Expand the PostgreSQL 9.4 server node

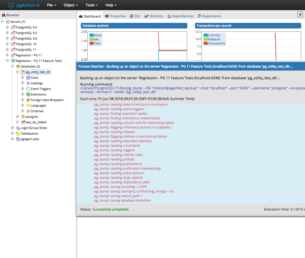click(x=7, y=27)
